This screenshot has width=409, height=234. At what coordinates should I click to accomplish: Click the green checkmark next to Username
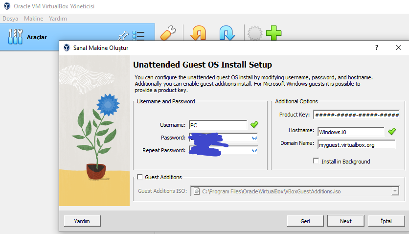pyautogui.click(x=254, y=125)
